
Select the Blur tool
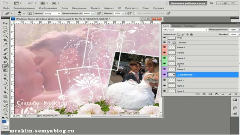click(x=5, y=75)
